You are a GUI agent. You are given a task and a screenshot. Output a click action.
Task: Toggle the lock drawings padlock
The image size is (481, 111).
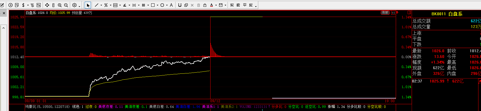[205, 5]
